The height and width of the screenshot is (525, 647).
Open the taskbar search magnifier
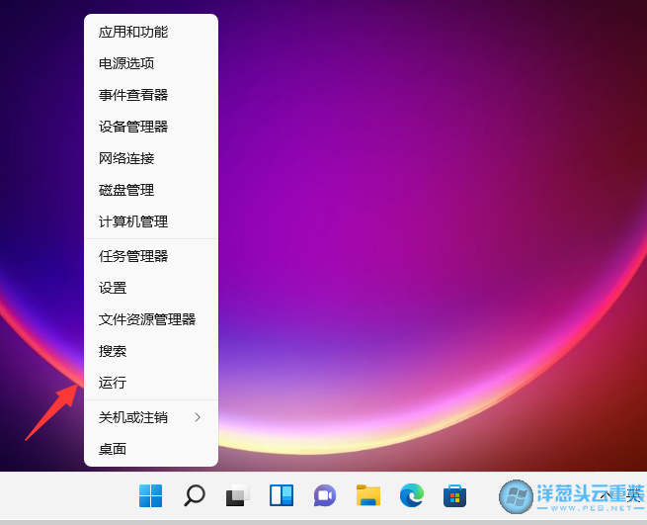(x=195, y=495)
